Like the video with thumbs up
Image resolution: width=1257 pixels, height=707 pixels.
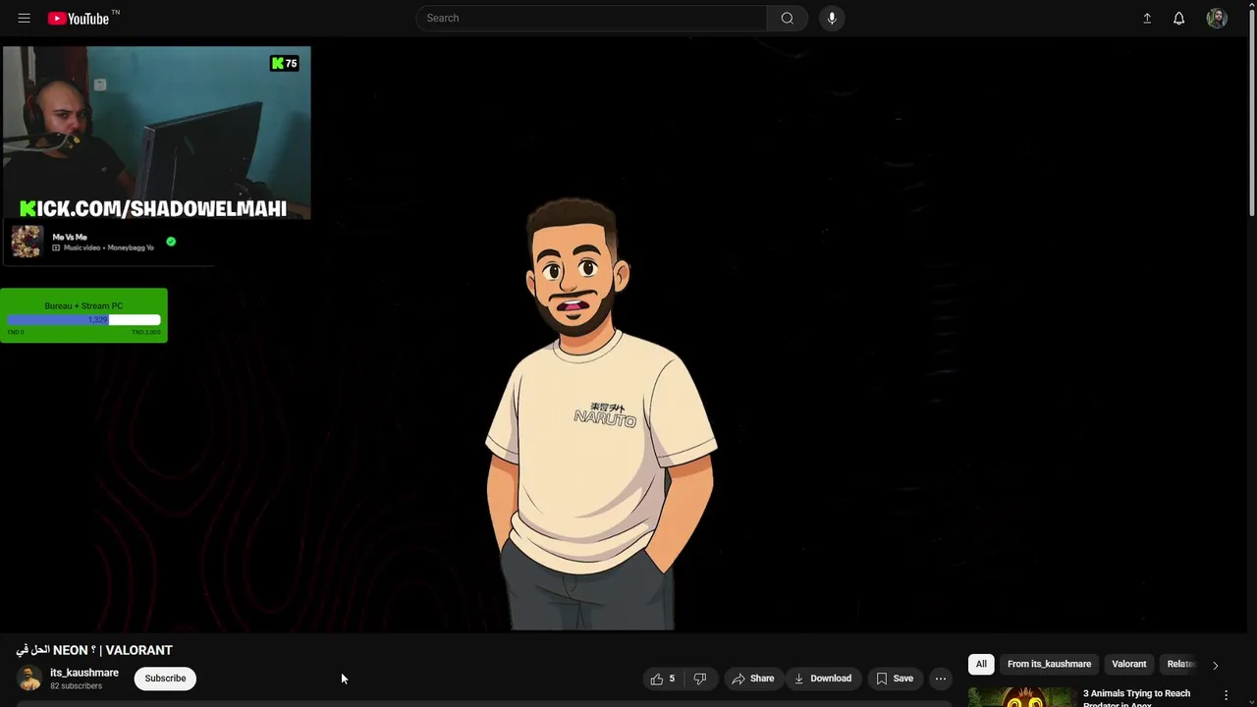point(663,679)
